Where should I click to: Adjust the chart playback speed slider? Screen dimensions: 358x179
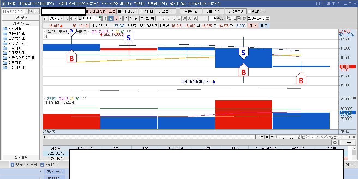(285, 137)
